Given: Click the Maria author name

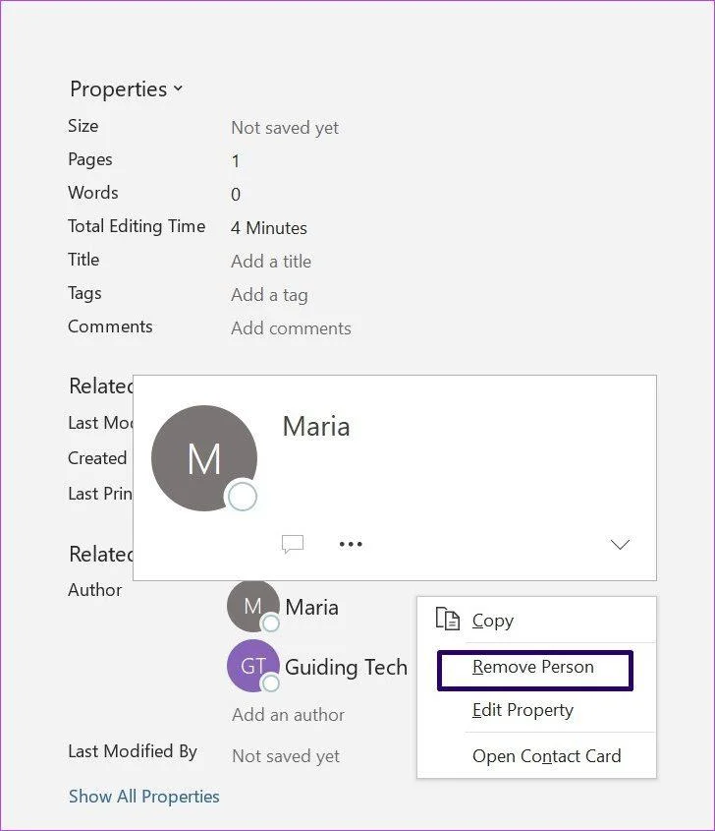Looking at the screenshot, I should pos(311,608).
